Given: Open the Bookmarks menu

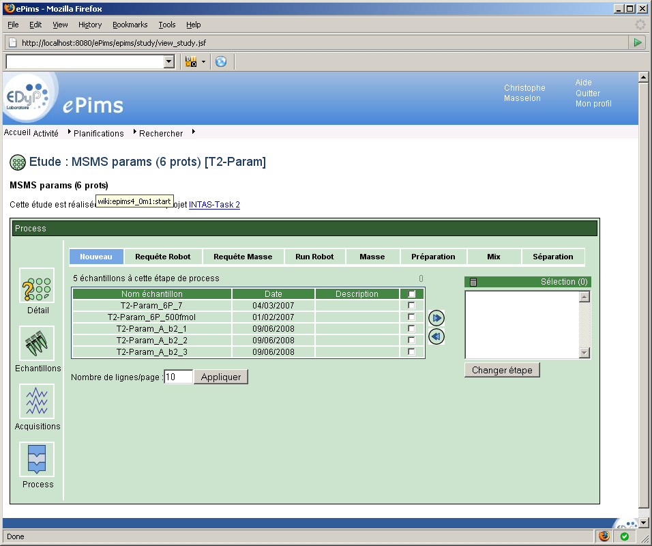Looking at the screenshot, I should pyautogui.click(x=130, y=25).
